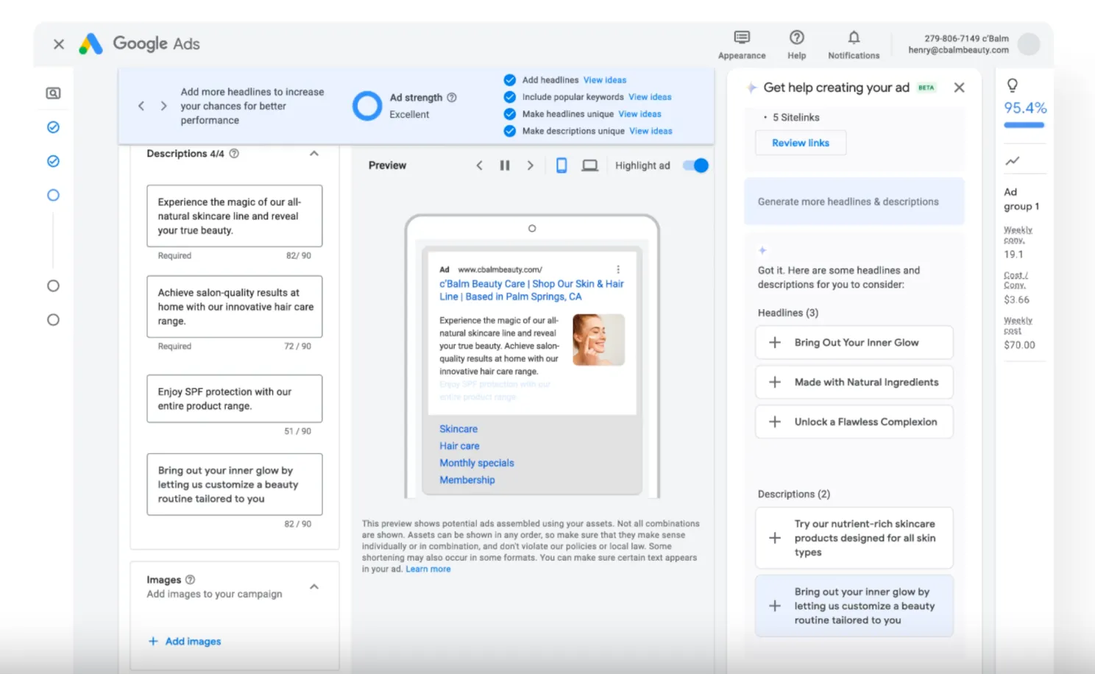Click the 95.4% optimization score bar
The height and width of the screenshot is (674, 1095).
pyautogui.click(x=1024, y=124)
